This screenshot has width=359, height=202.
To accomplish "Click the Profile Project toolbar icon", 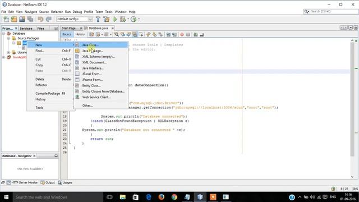I will pos(134,19).
